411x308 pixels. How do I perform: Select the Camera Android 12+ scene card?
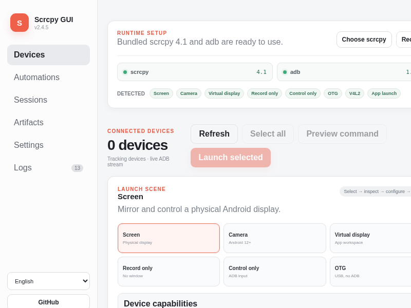tap(275, 238)
